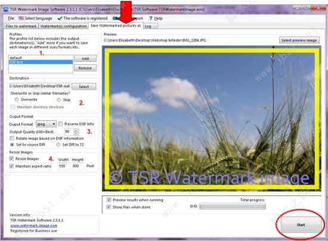Enable Preserve EXIF Info checkbox

pos(60,124)
